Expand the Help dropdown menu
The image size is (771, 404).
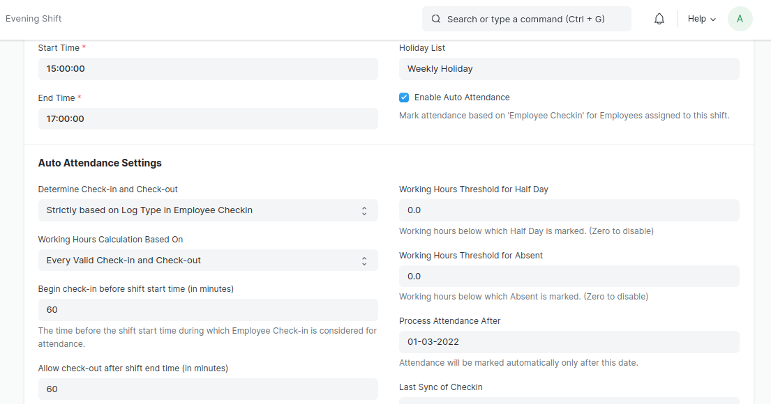702,19
